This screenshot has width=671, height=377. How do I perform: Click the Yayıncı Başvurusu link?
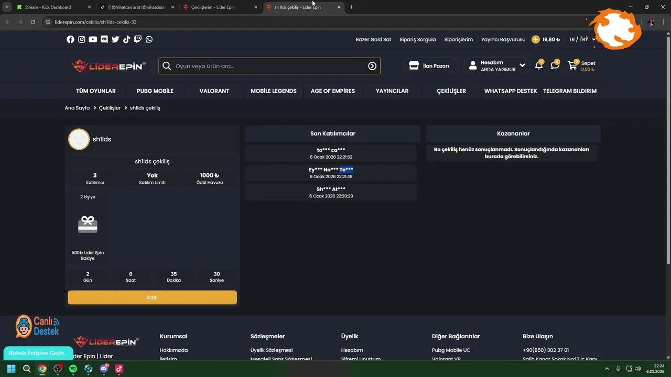(503, 39)
